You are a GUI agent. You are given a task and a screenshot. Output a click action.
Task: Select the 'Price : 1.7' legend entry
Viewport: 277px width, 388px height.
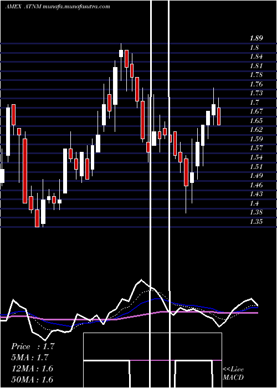33,346
